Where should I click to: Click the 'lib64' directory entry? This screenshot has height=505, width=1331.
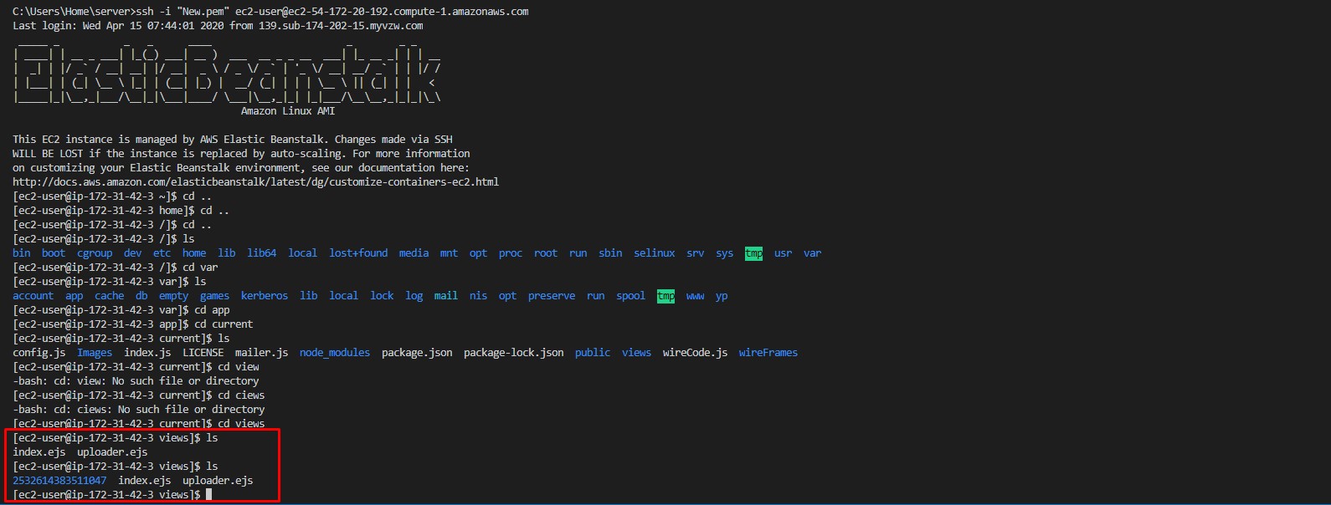(262, 253)
